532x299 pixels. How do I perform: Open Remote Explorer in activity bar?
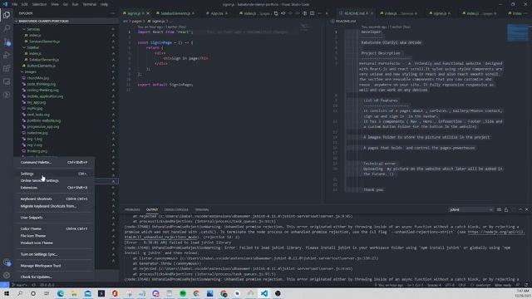(x=7, y=81)
